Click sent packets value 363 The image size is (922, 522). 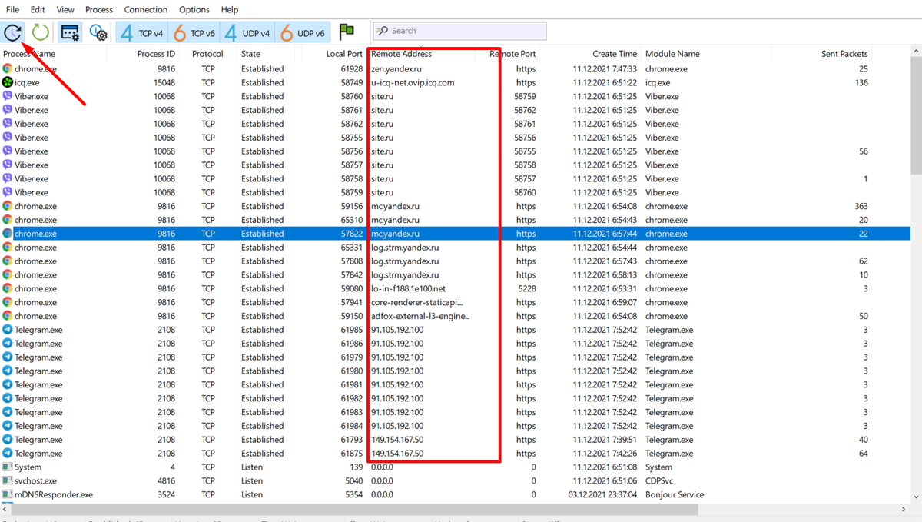861,206
